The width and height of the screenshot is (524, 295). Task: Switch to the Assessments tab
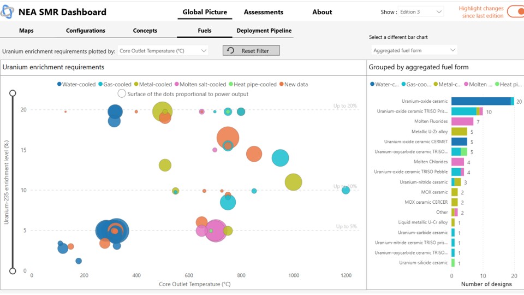pos(263,12)
